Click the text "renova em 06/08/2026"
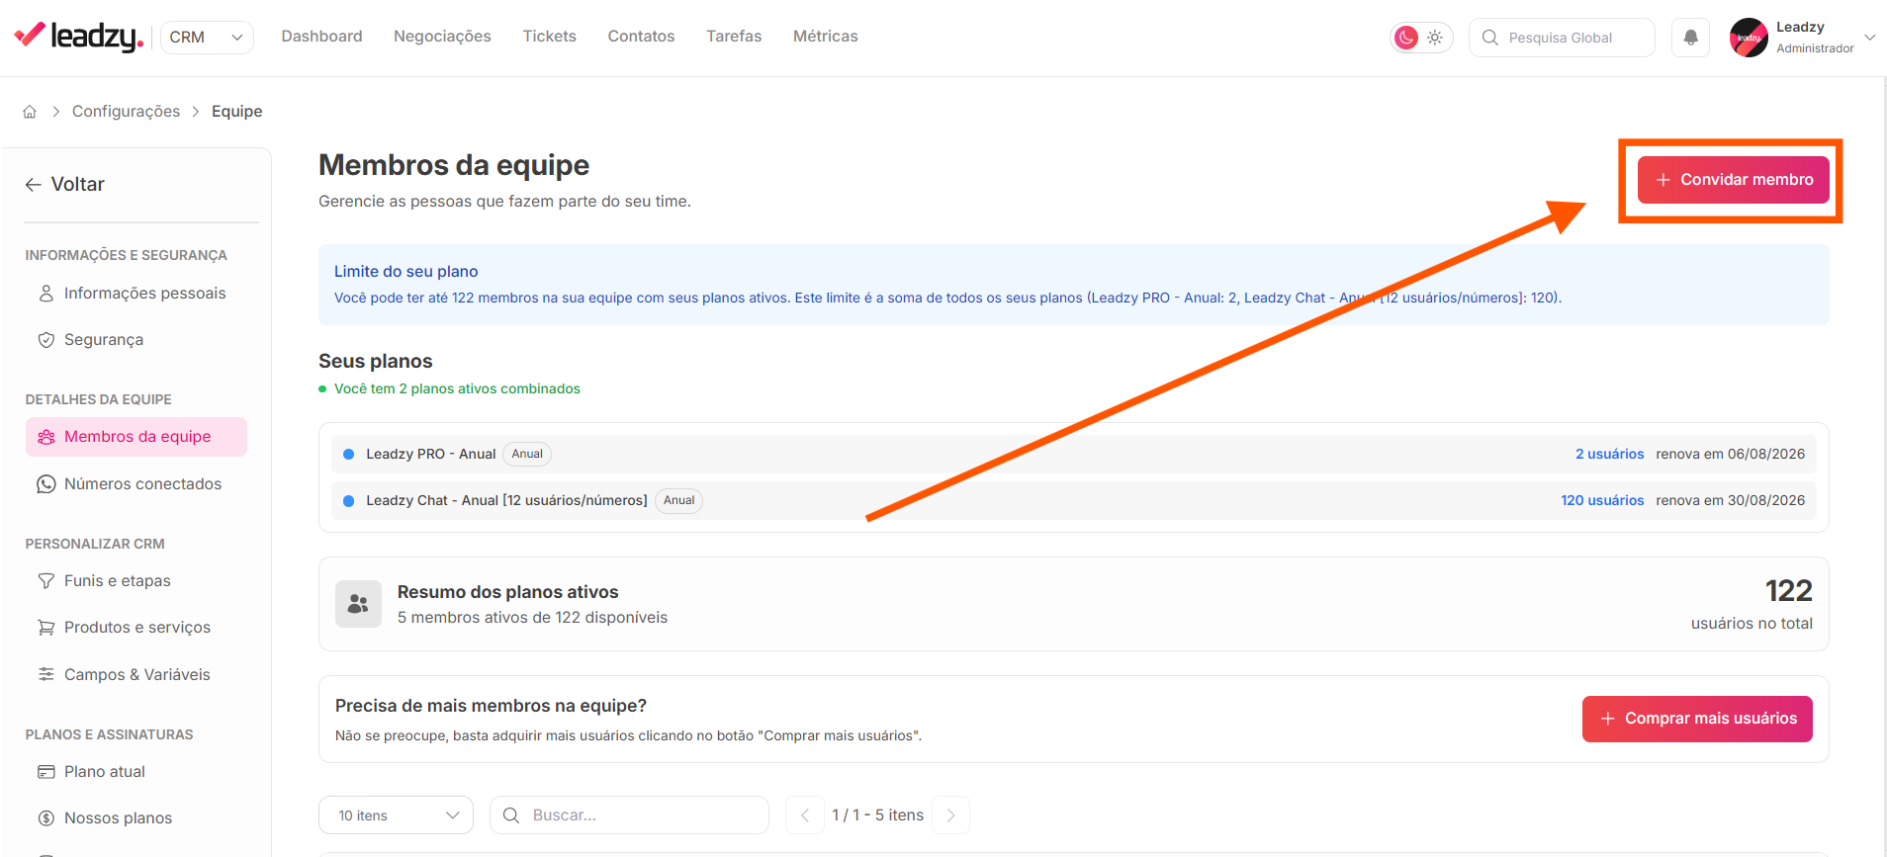The height and width of the screenshot is (857, 1887). (x=1730, y=454)
